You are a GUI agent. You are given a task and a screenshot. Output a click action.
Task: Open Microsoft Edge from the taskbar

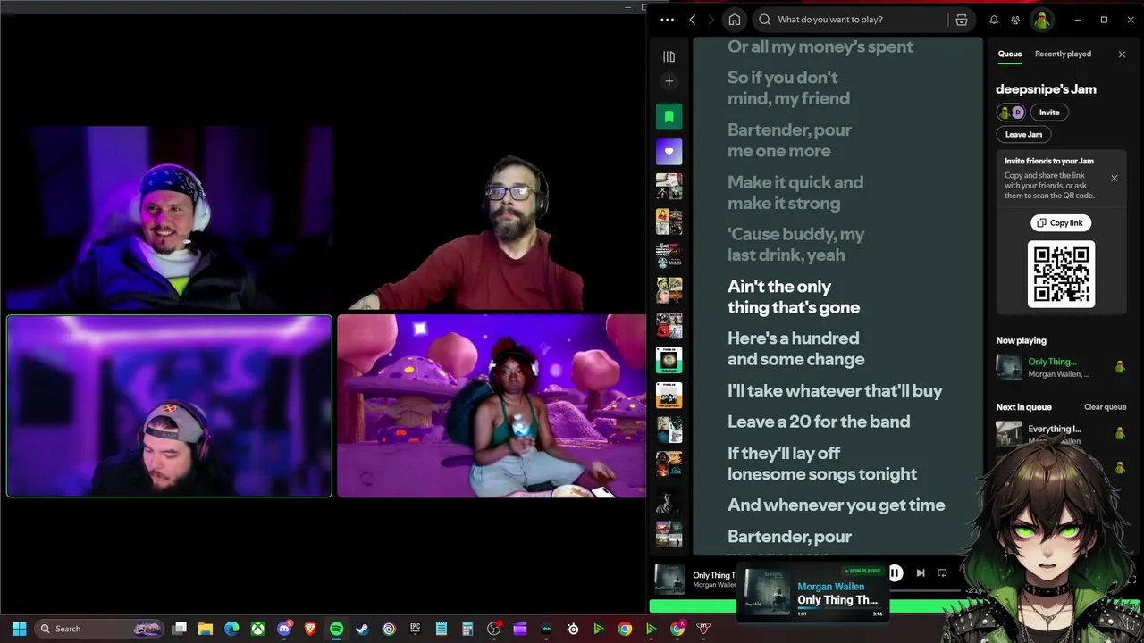(231, 629)
